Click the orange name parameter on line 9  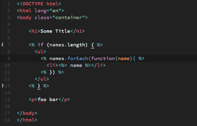tap(124, 59)
